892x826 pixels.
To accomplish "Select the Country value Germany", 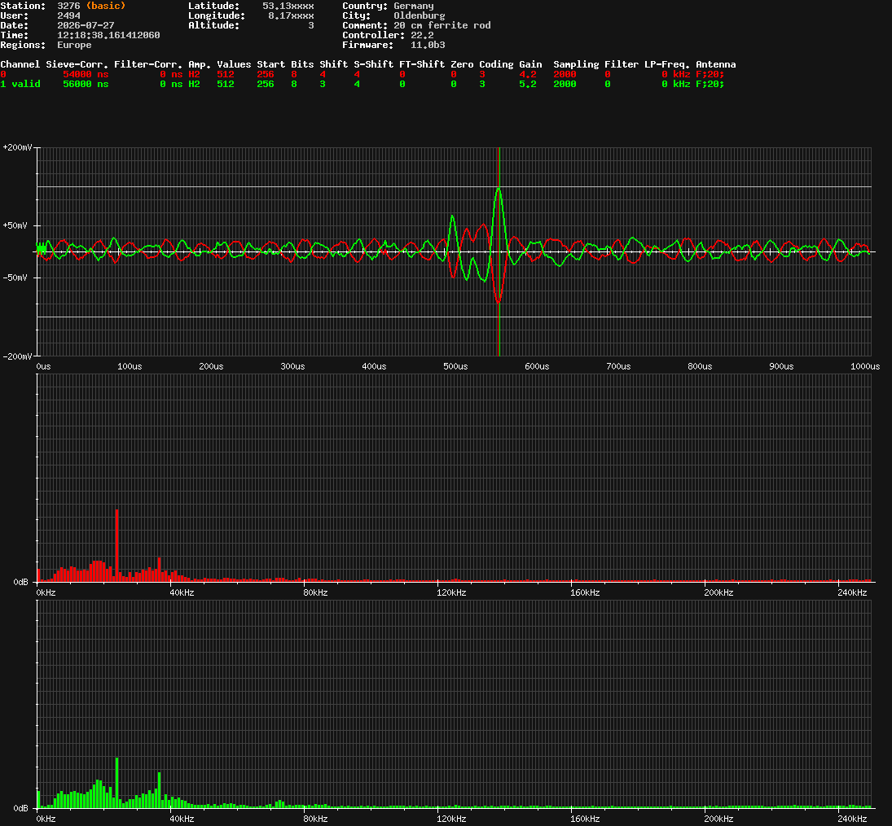I will [414, 6].
